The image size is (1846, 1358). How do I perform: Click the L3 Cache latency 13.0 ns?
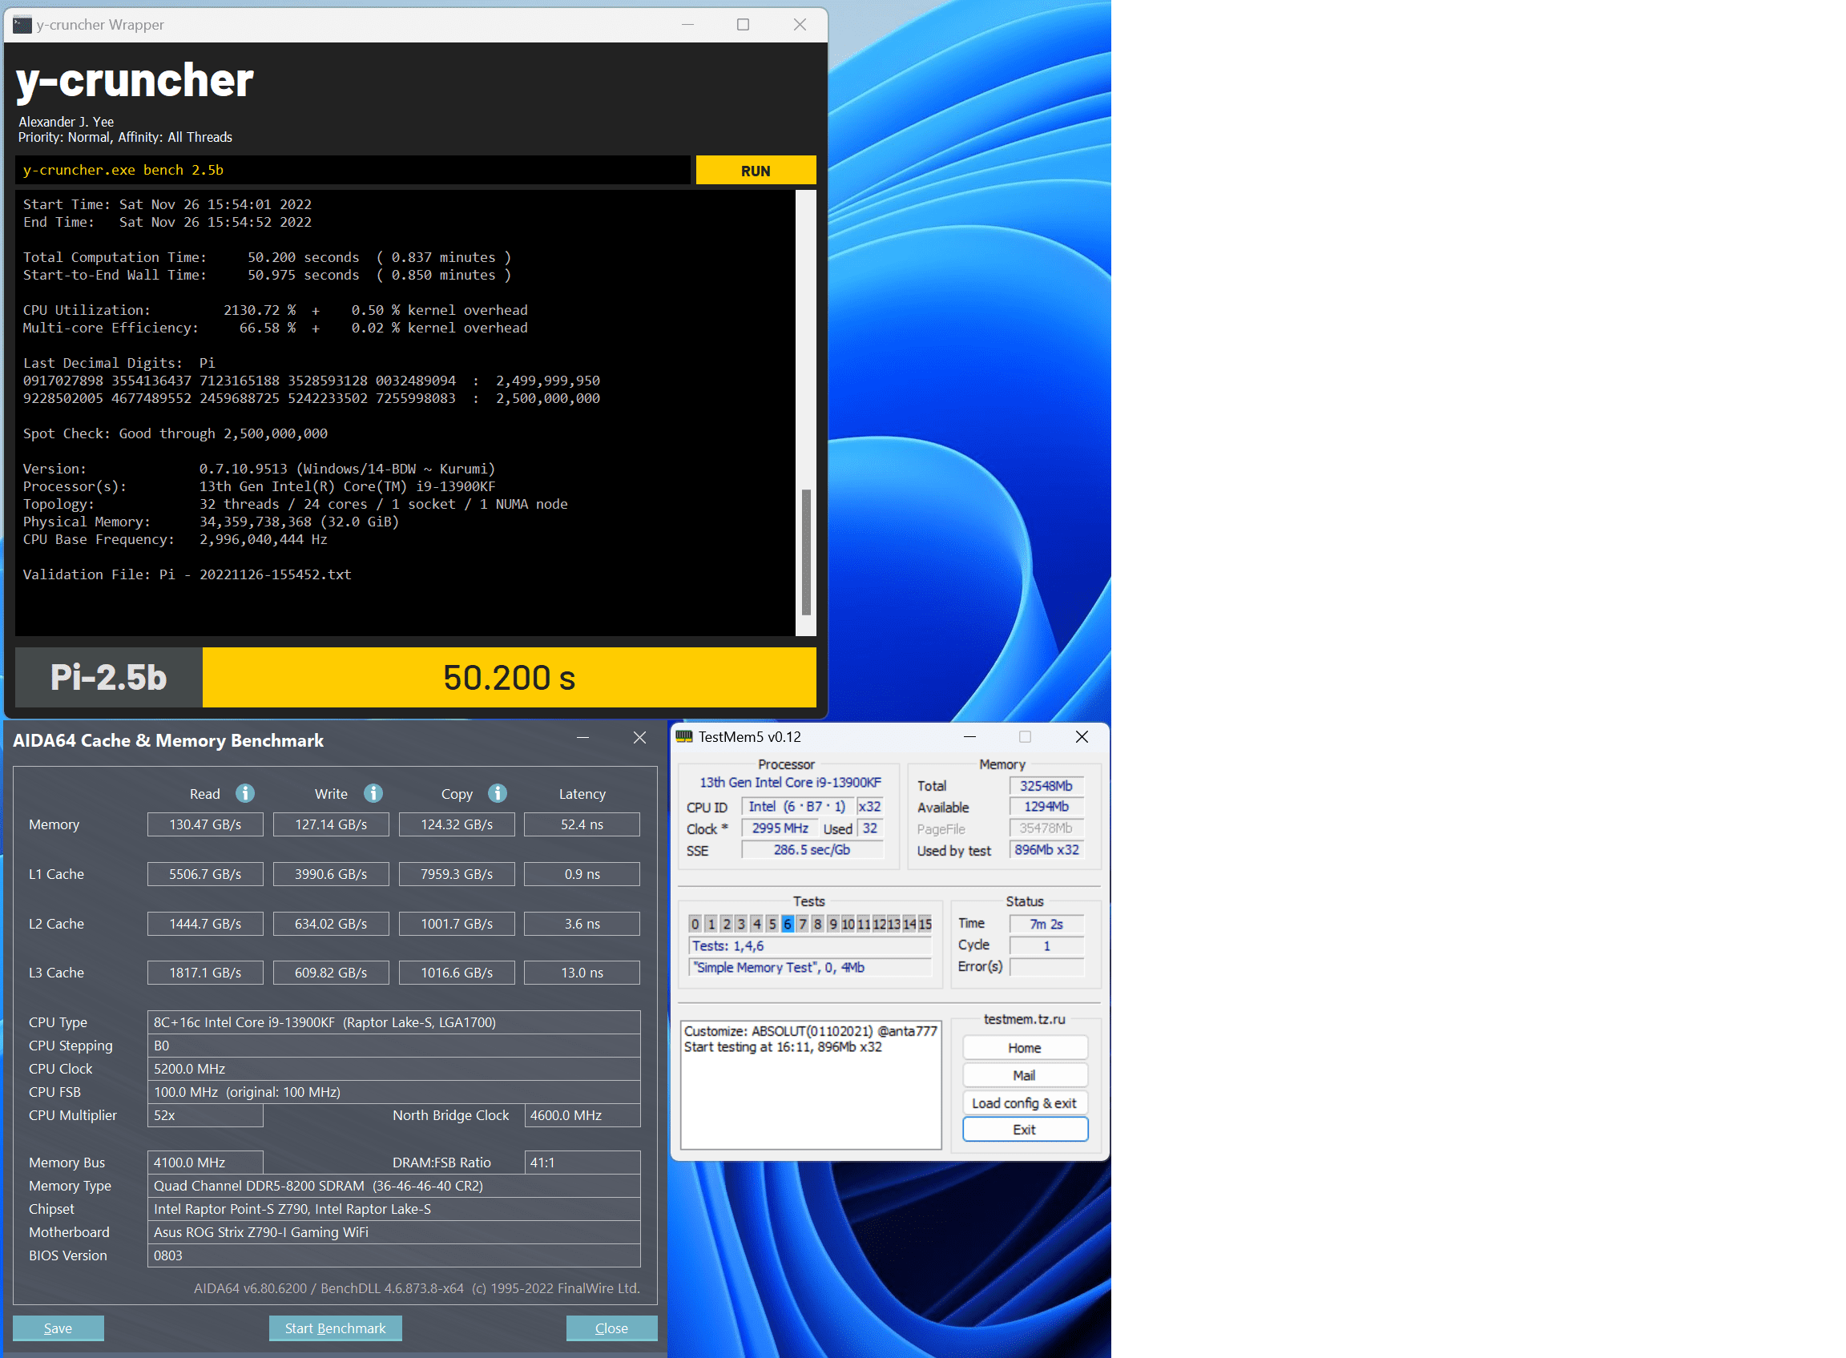tap(582, 973)
